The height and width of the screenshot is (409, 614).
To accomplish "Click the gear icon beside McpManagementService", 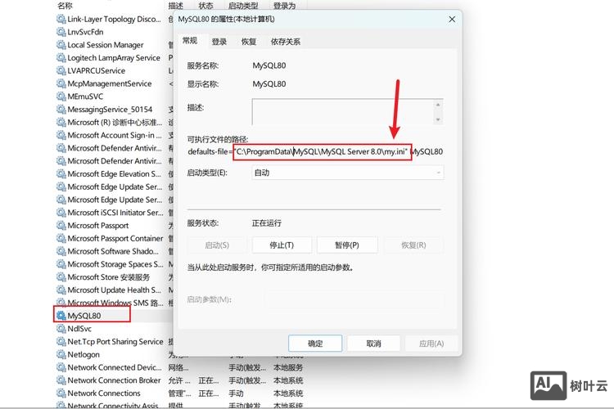I will (x=61, y=83).
